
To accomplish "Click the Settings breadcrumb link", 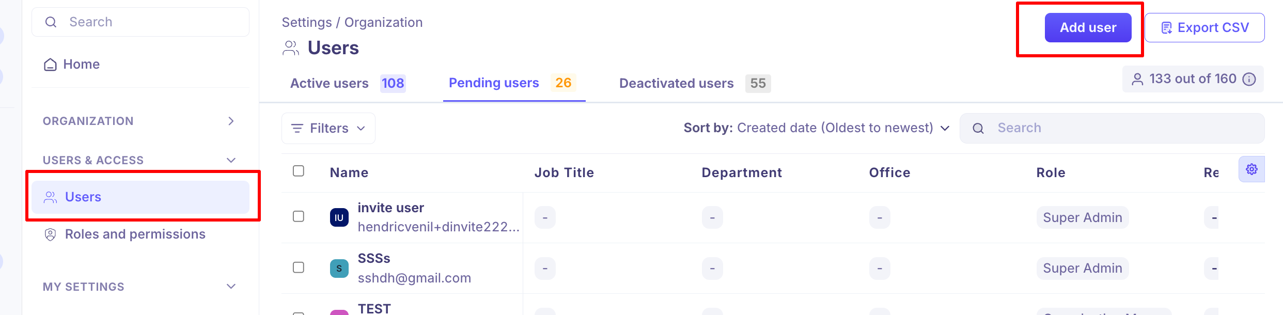I will coord(307,22).
